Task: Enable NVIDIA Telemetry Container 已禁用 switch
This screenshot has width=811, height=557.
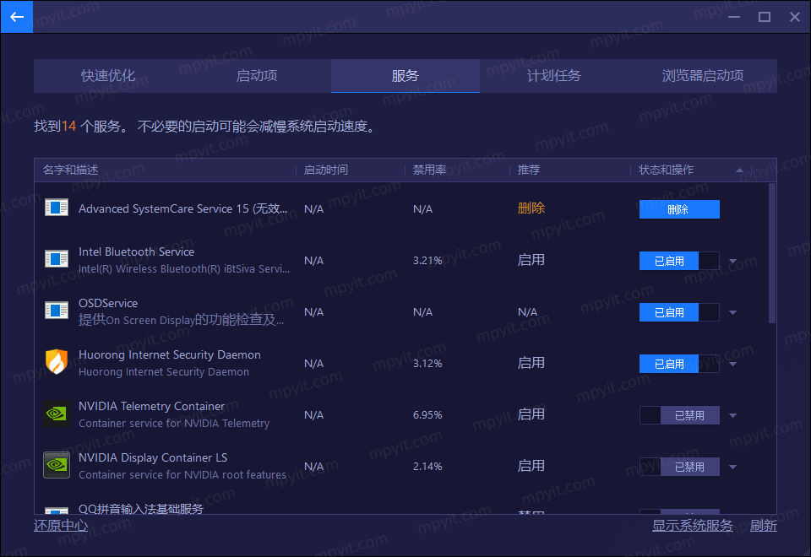Action: 679,415
